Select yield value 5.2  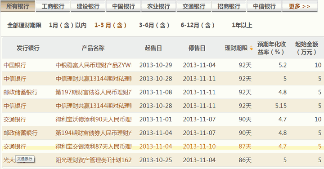(x=283, y=65)
